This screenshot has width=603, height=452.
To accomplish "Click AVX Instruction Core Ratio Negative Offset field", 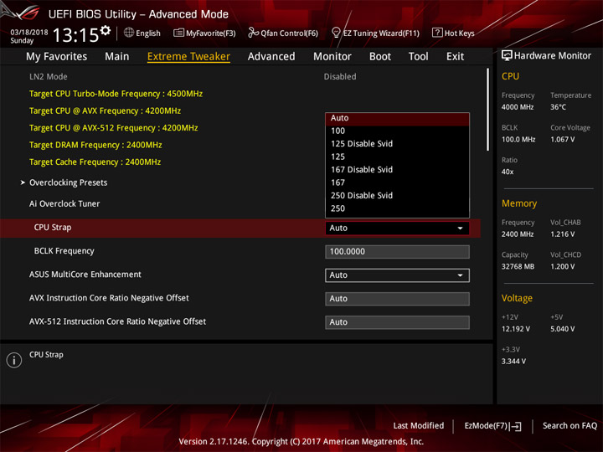I will pos(397,299).
